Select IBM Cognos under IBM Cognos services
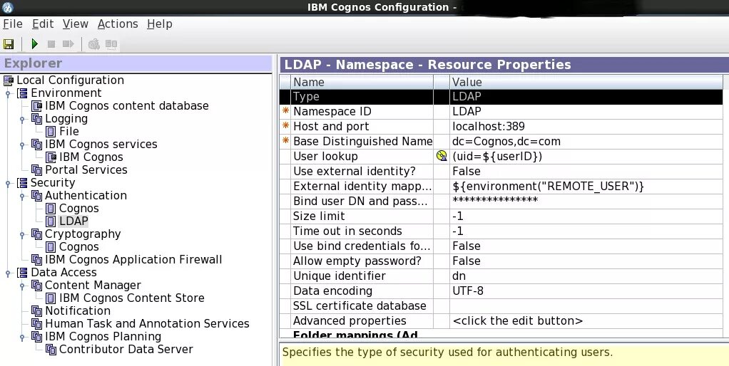Image resolution: width=729 pixels, height=366 pixels. (x=91, y=157)
